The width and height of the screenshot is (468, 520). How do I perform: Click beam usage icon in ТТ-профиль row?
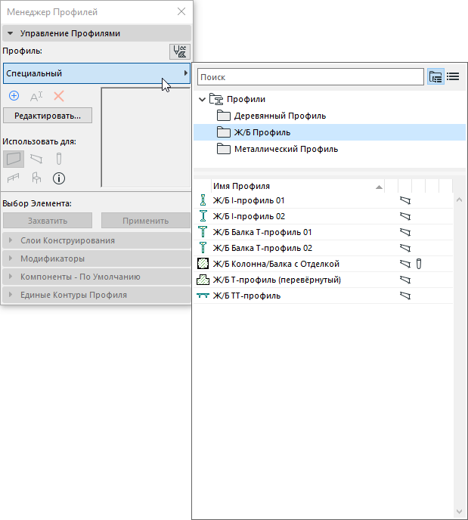tap(405, 296)
